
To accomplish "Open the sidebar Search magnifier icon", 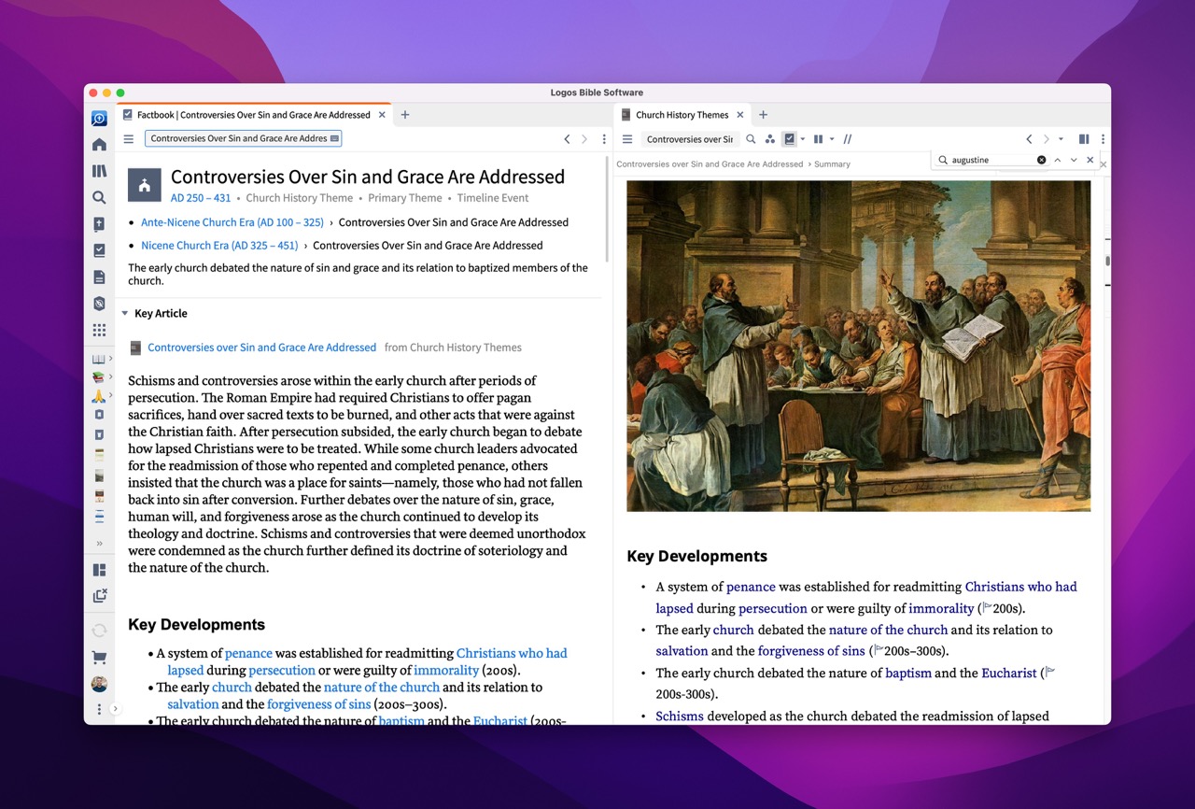I will click(99, 198).
